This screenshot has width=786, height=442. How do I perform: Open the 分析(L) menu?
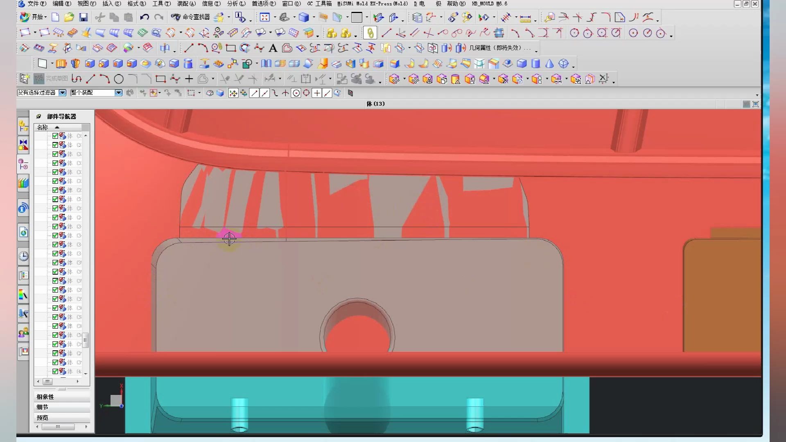point(236,4)
